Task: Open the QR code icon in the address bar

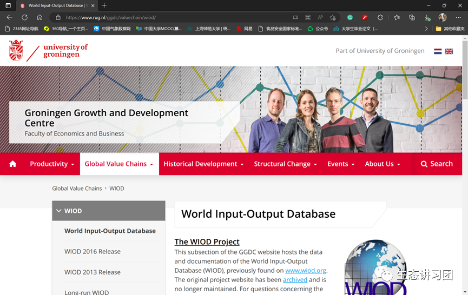Action: (308, 17)
